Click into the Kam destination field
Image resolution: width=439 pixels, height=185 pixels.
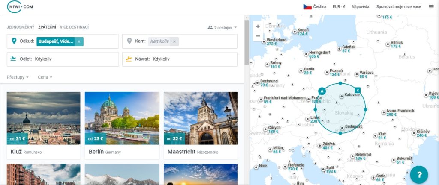coord(180,41)
